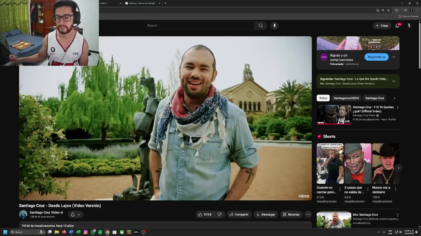This screenshot has height=236, width=421.
Task: Open subscription notification bell dropdown
Action: (76, 214)
